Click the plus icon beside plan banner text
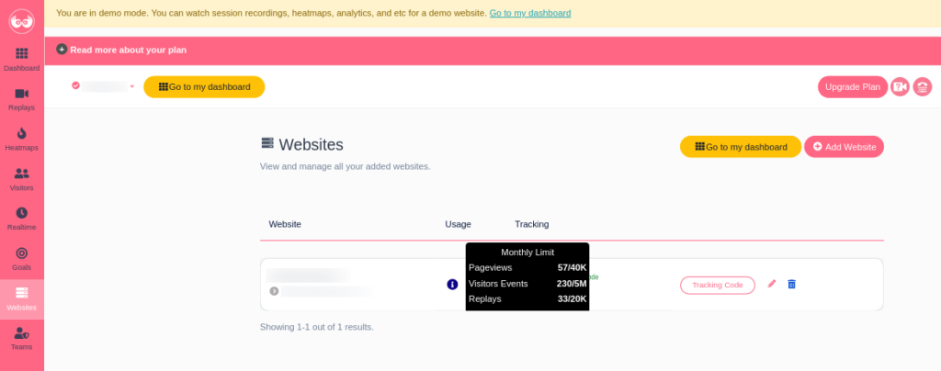This screenshot has width=941, height=371. pyautogui.click(x=62, y=50)
